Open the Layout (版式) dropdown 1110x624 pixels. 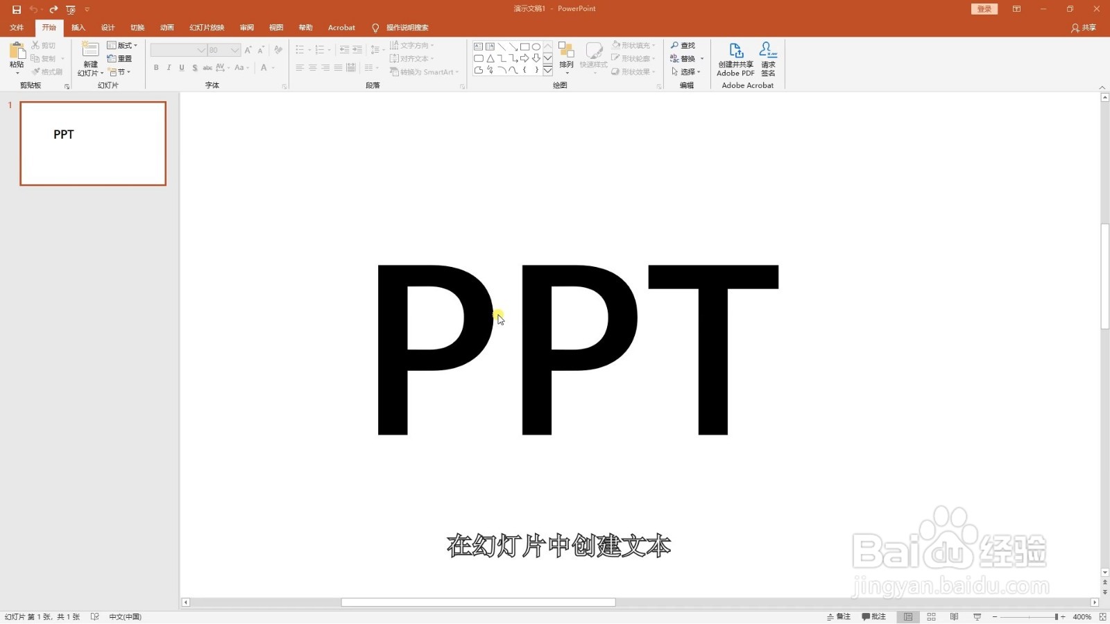tap(122, 44)
